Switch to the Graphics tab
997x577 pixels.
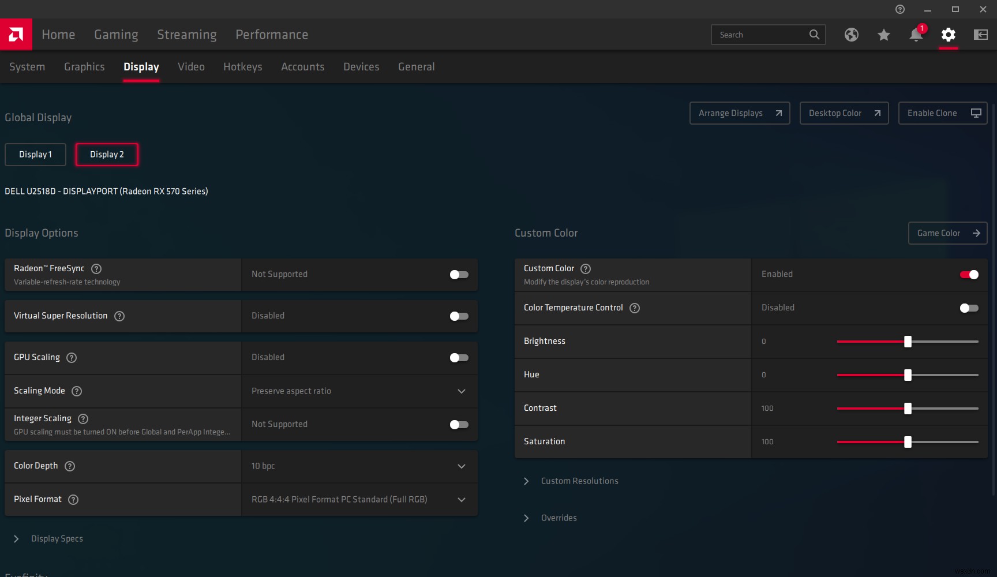(84, 67)
